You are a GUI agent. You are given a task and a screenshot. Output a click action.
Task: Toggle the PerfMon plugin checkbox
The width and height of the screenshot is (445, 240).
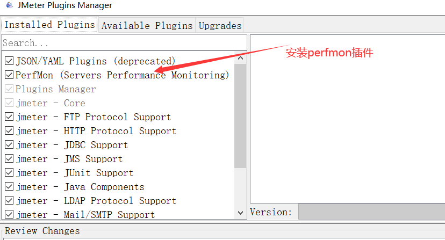point(9,75)
